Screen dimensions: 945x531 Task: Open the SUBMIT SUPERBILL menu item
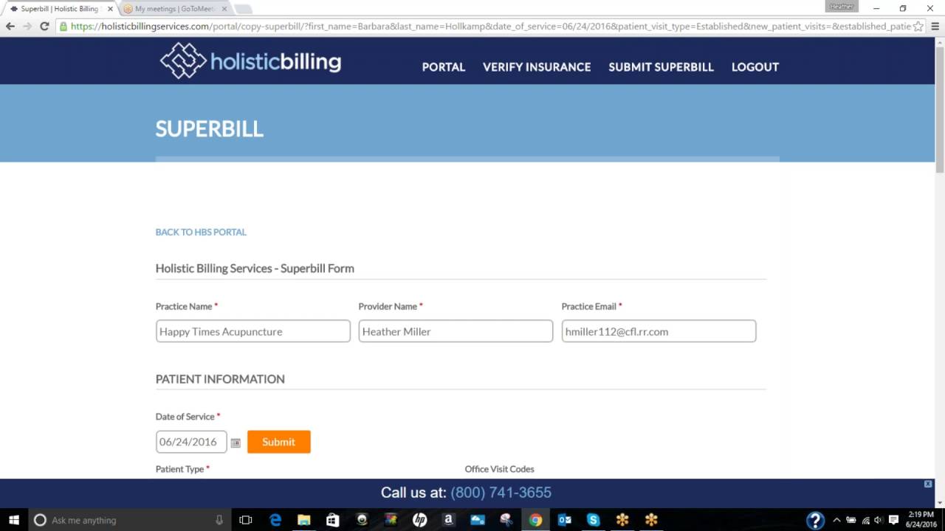pos(661,67)
